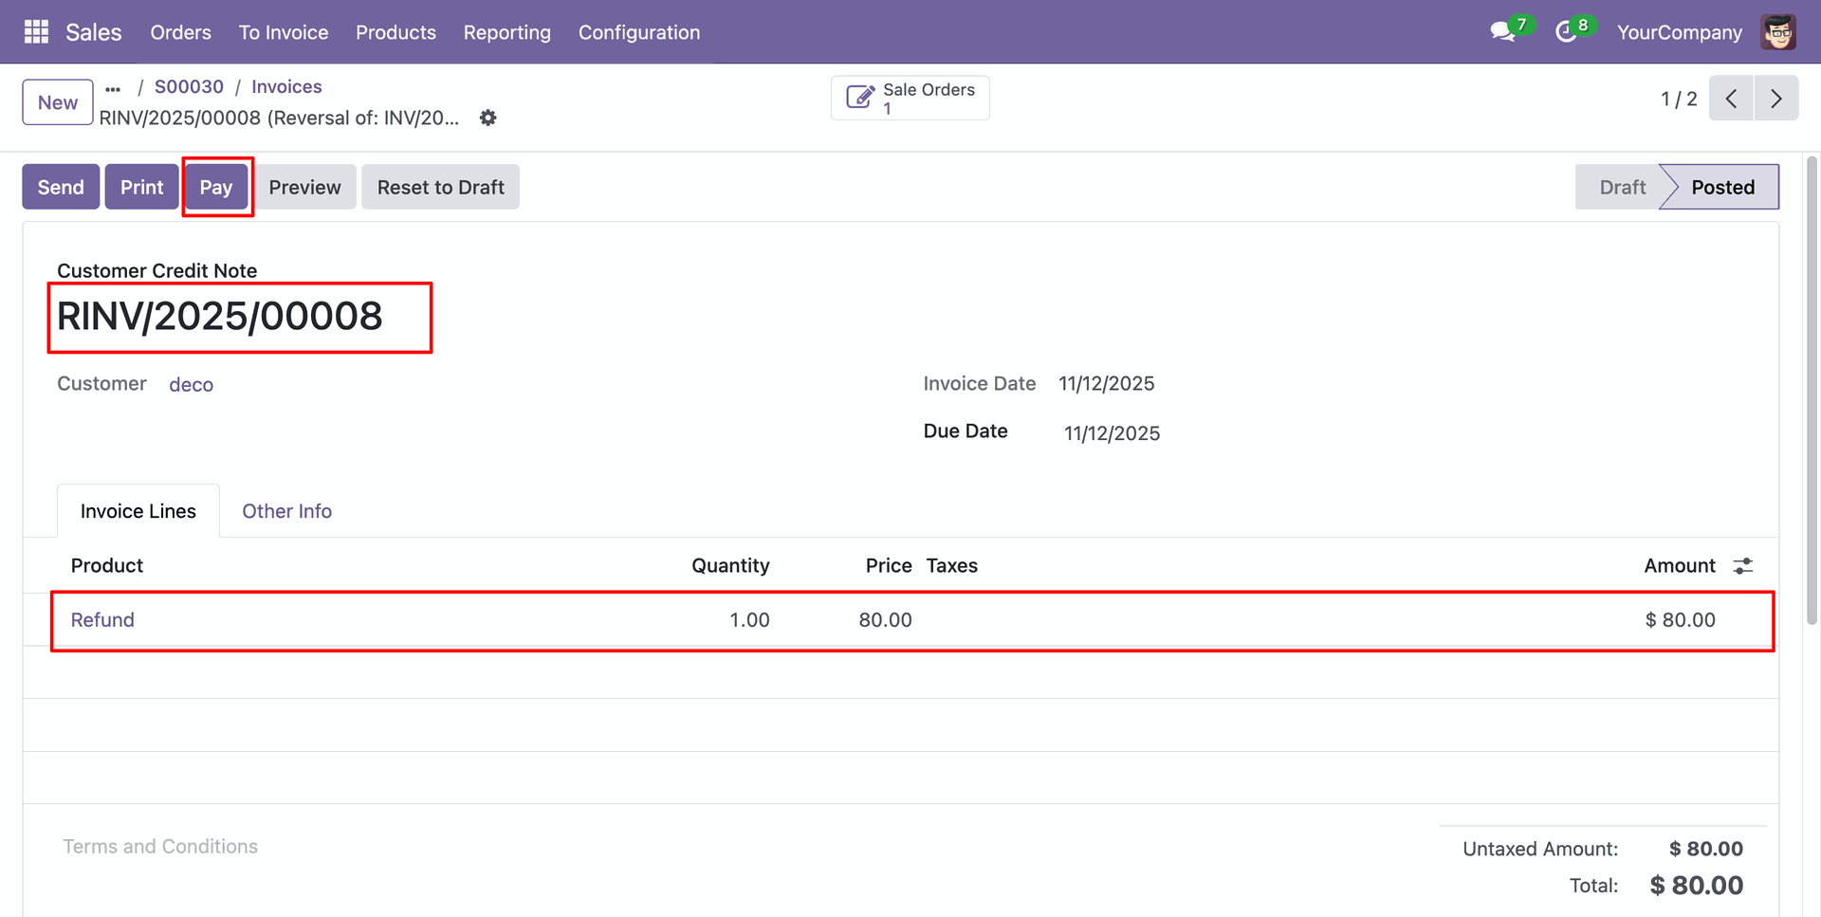Open the Configuration menu

click(x=638, y=32)
